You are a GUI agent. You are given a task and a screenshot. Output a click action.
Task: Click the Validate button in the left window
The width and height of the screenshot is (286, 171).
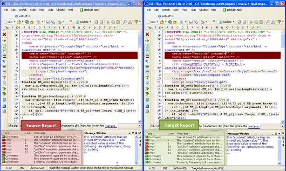(x=82, y=22)
